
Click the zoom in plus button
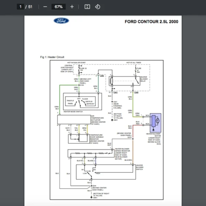(x=72, y=7)
